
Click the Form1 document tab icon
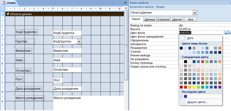tap(3, 2)
